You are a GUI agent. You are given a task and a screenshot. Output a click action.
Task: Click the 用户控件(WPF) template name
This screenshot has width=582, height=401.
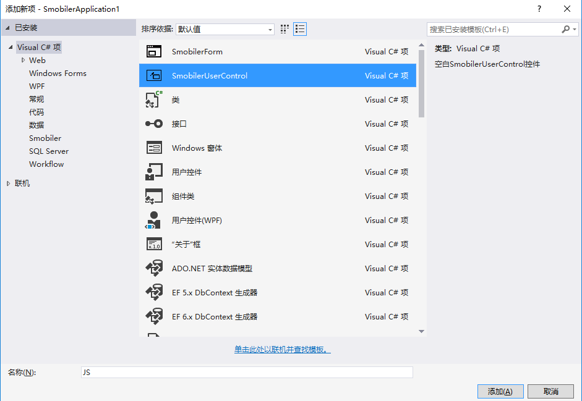click(197, 221)
